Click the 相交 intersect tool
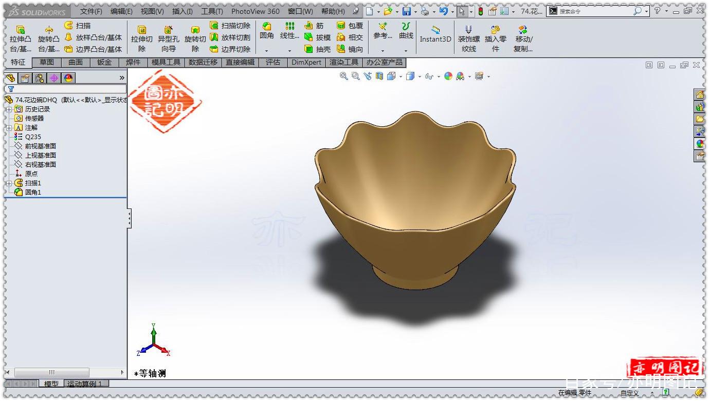Image resolution: width=709 pixels, height=401 pixels. tap(350, 37)
